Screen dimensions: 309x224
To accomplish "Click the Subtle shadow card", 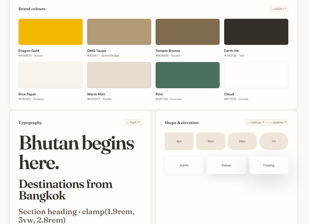I will tap(184, 165).
